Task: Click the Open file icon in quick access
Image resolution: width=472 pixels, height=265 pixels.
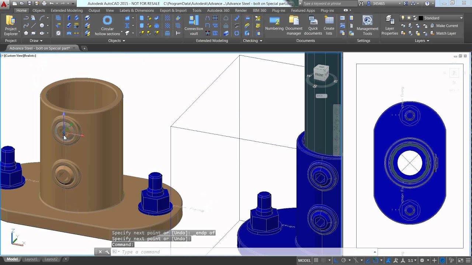Action: (x=22, y=3)
